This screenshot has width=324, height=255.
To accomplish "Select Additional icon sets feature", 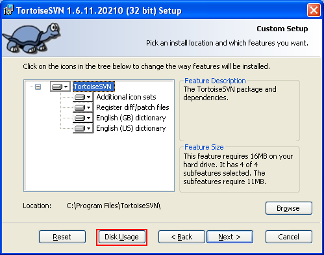I will (x=126, y=97).
